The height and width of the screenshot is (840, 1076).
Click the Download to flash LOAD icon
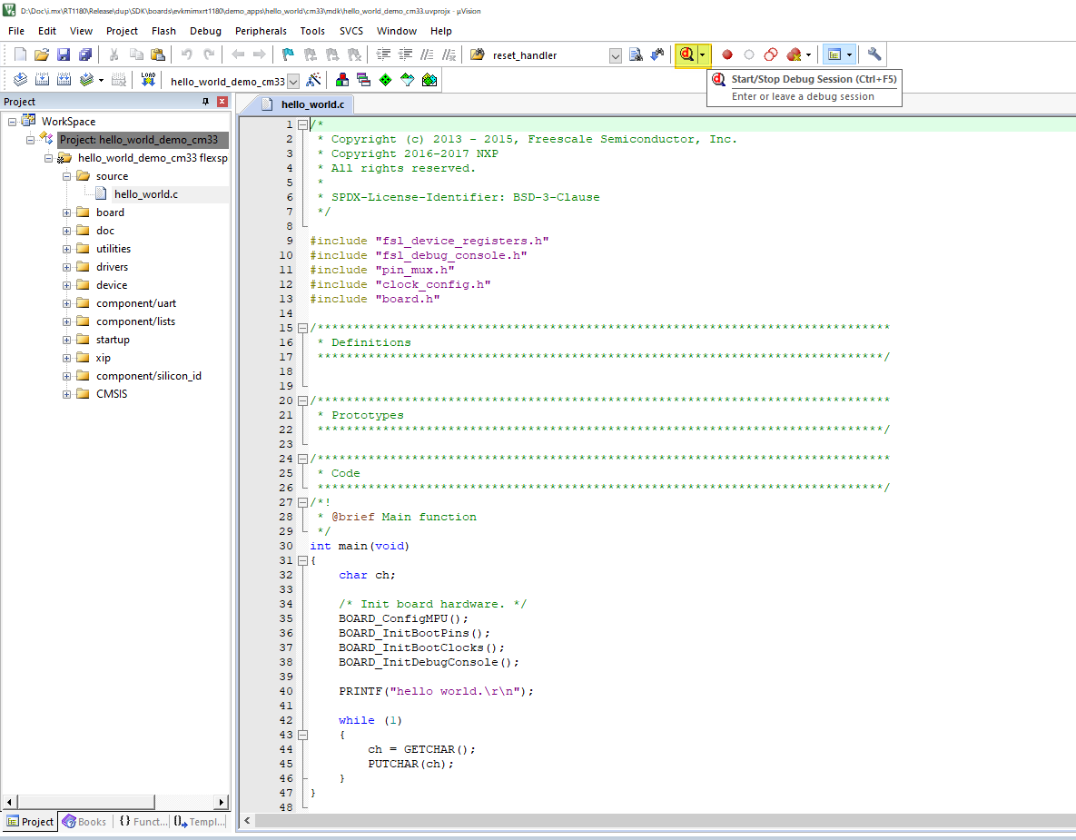148,80
